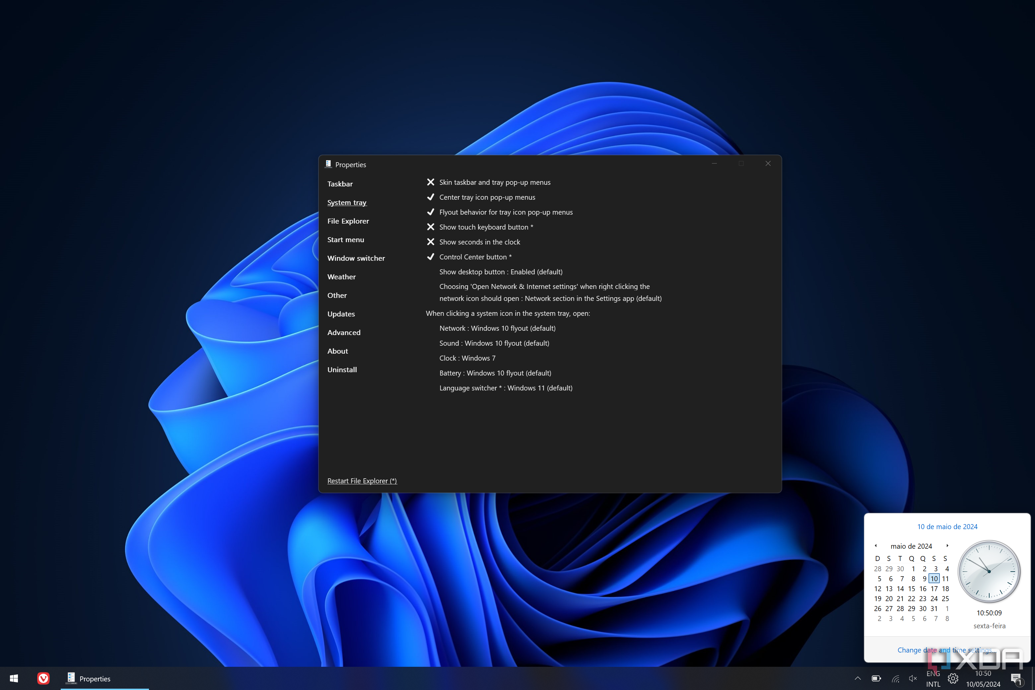1035x690 pixels.
Task: Open the File Explorer section
Action: [x=348, y=221]
